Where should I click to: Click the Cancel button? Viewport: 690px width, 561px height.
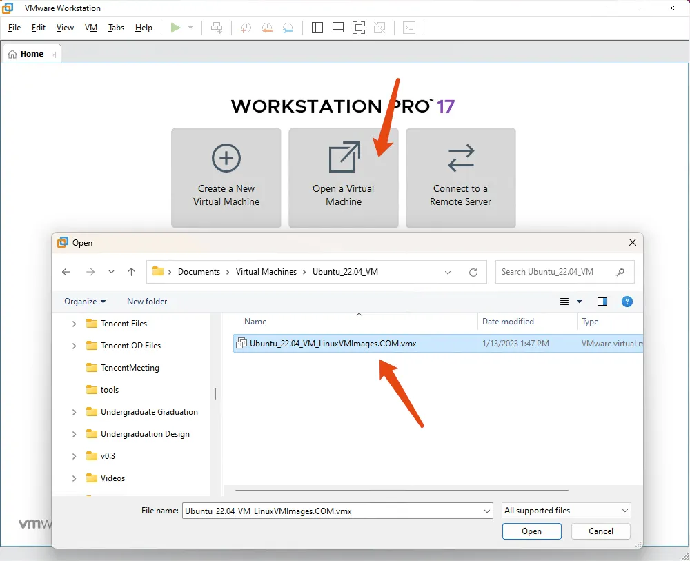click(x=600, y=531)
